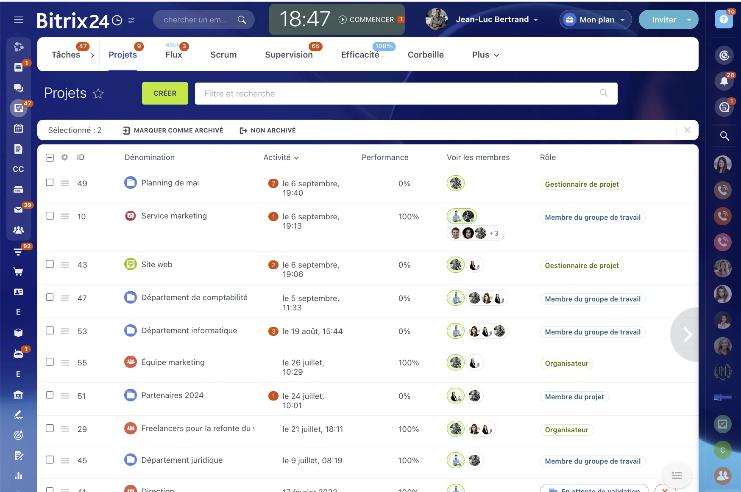Screen dimensions: 741x492
Task: Open the Corbeille tab
Action: (425, 55)
